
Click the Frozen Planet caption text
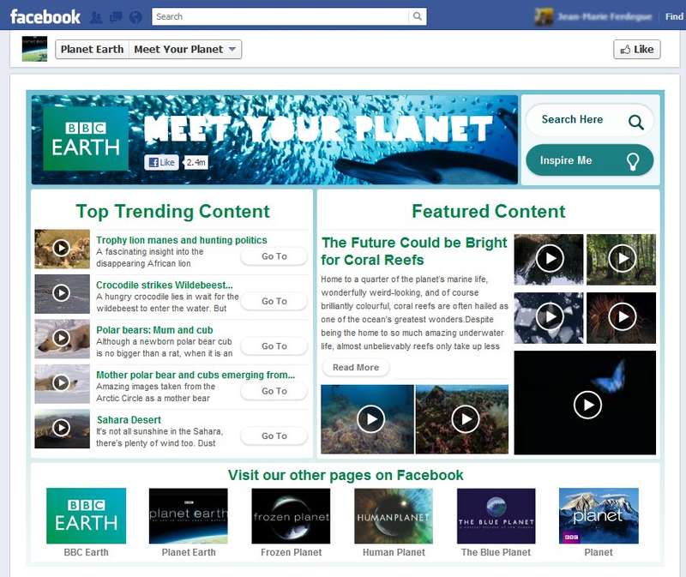(291, 552)
